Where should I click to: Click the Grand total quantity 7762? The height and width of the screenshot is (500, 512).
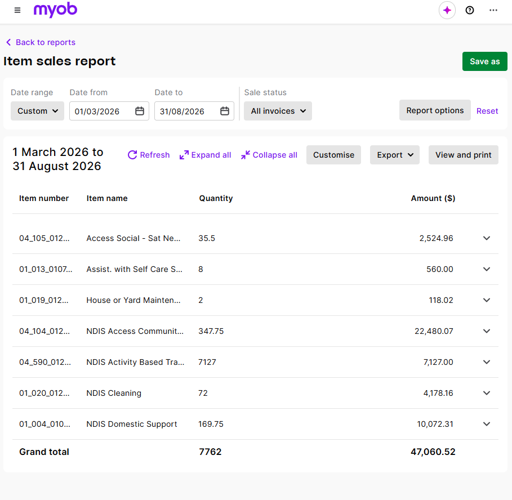tap(210, 452)
